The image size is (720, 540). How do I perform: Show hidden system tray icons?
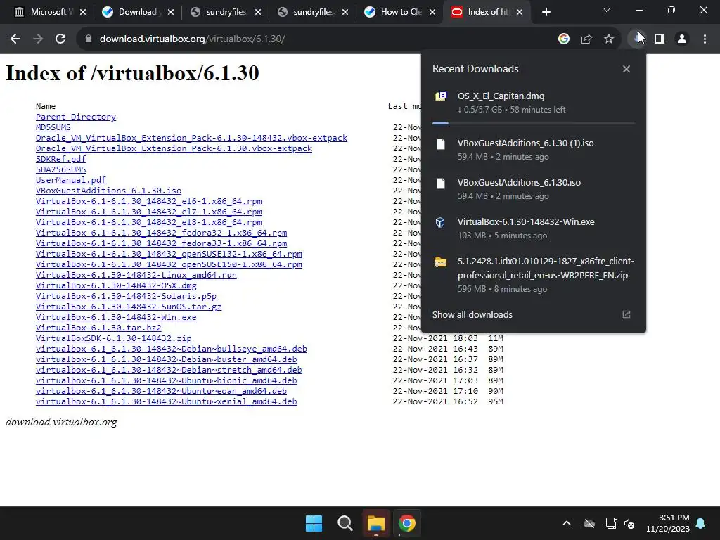tap(567, 523)
